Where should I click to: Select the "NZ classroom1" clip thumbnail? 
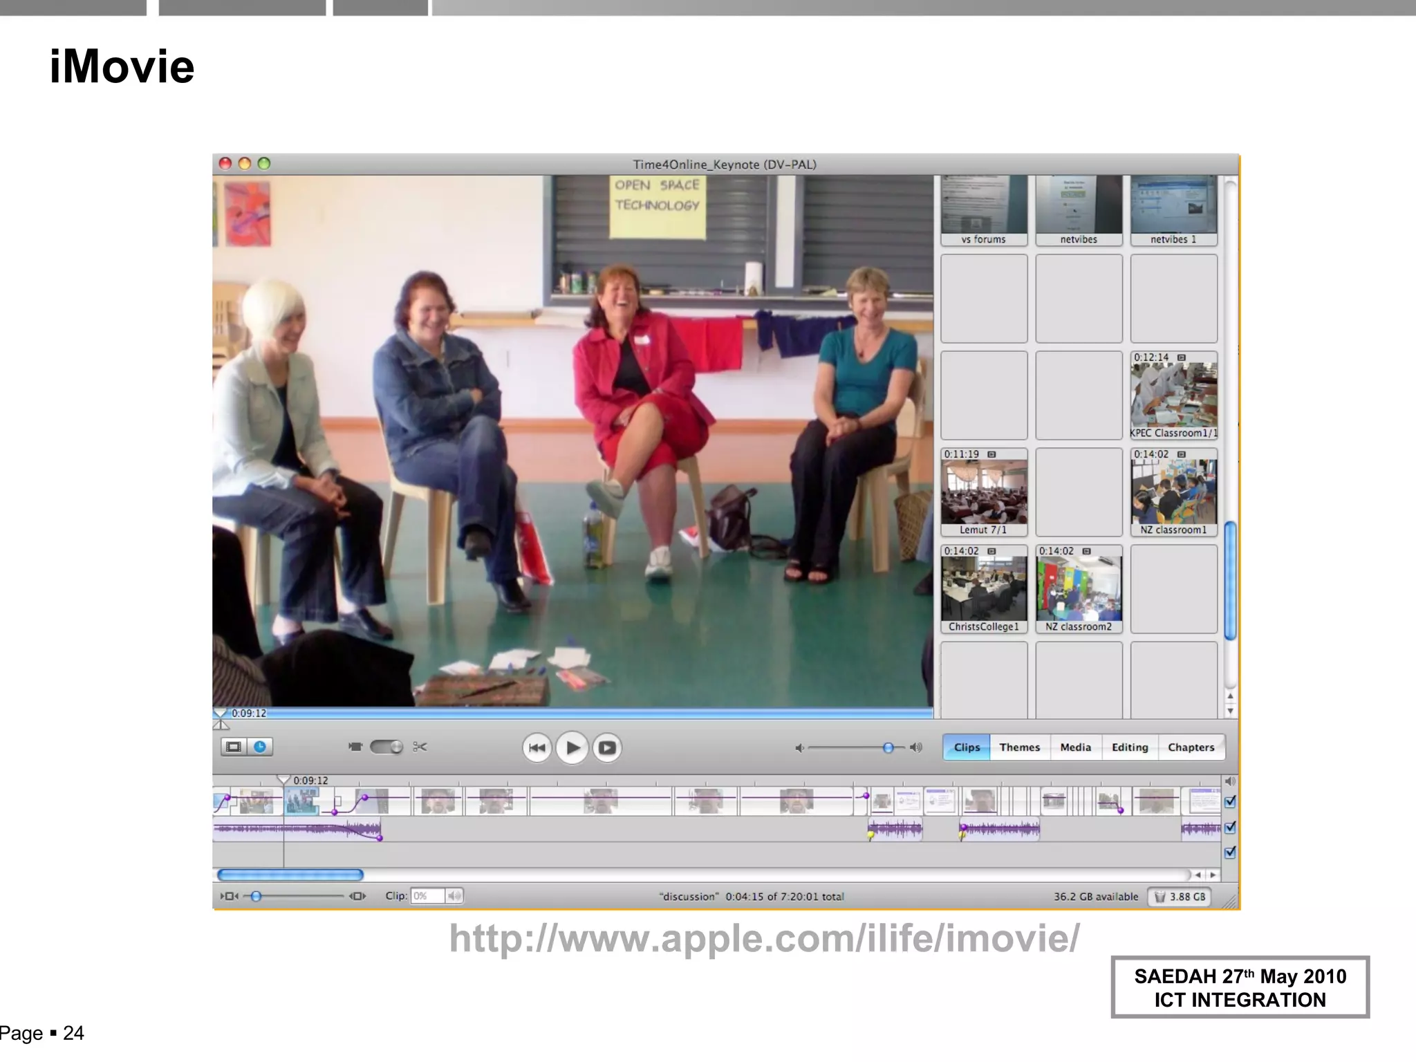point(1174,492)
